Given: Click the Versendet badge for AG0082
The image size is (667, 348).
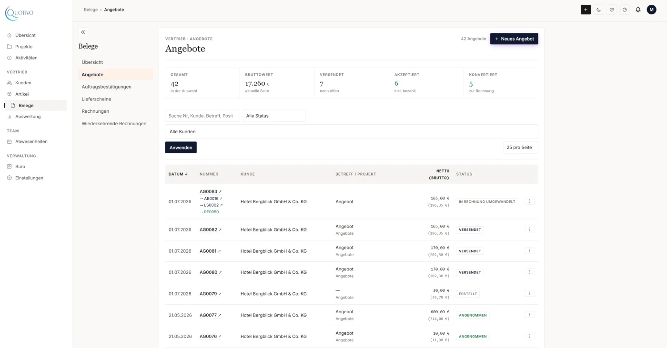Looking at the screenshot, I should click(470, 229).
